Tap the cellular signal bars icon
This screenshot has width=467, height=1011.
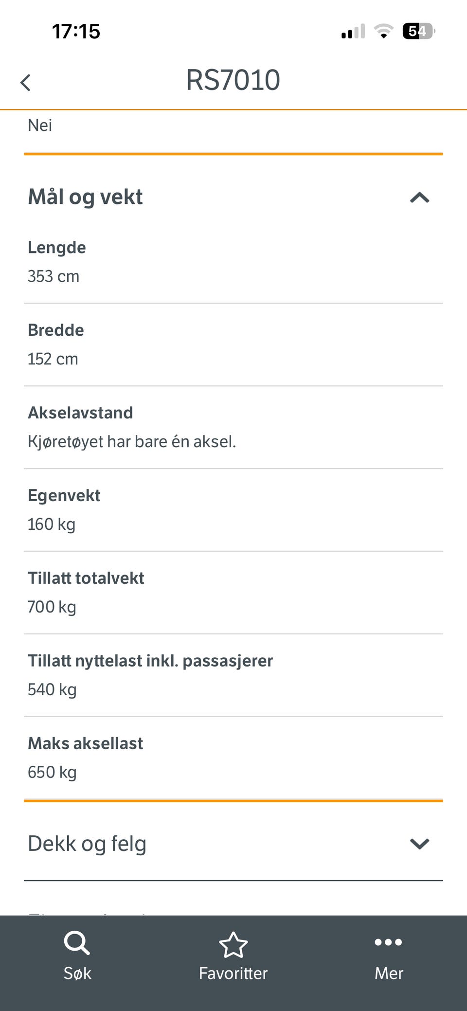pos(353,32)
